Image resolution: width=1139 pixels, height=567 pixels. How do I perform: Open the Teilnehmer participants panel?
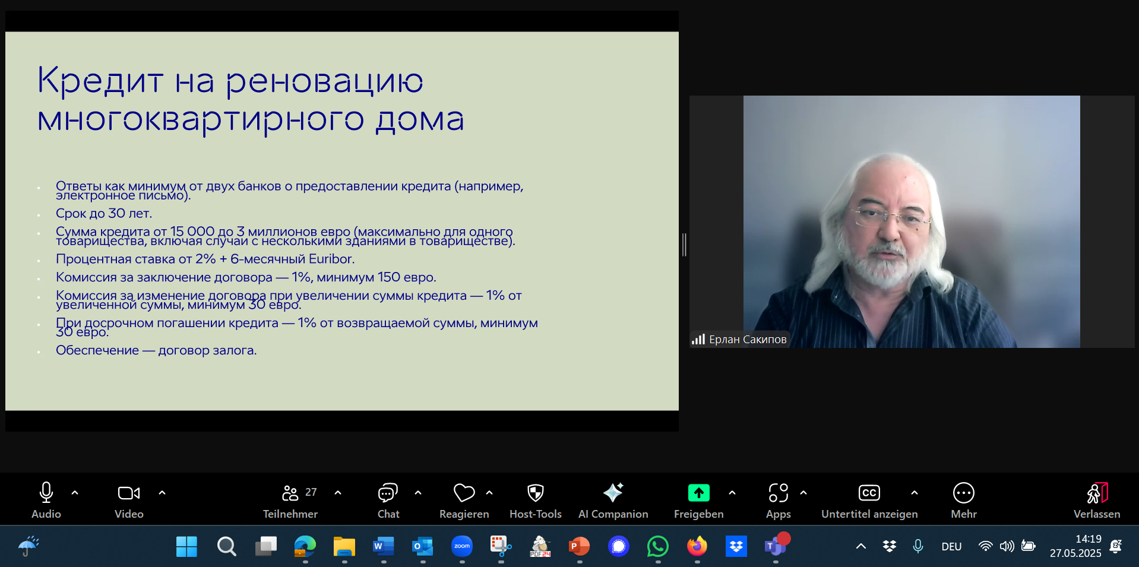pos(290,499)
